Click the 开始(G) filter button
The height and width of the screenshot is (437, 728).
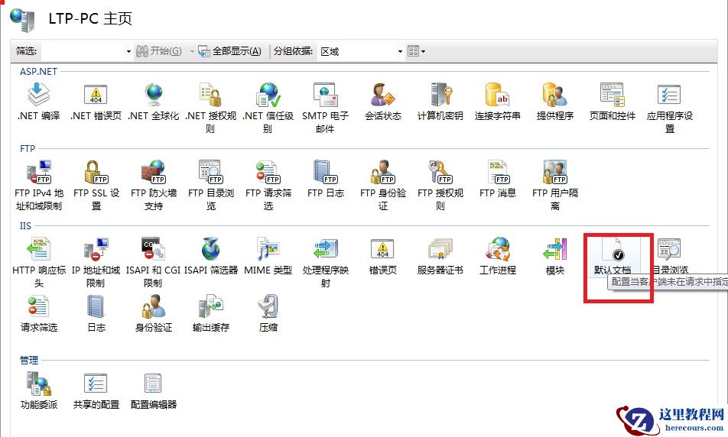tap(159, 51)
